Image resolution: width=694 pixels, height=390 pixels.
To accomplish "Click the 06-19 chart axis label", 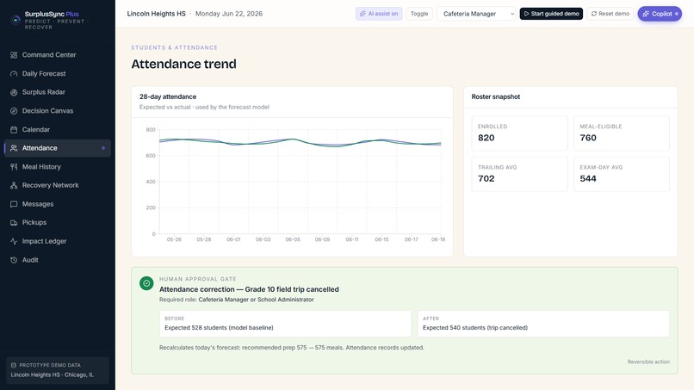I will [x=438, y=239].
